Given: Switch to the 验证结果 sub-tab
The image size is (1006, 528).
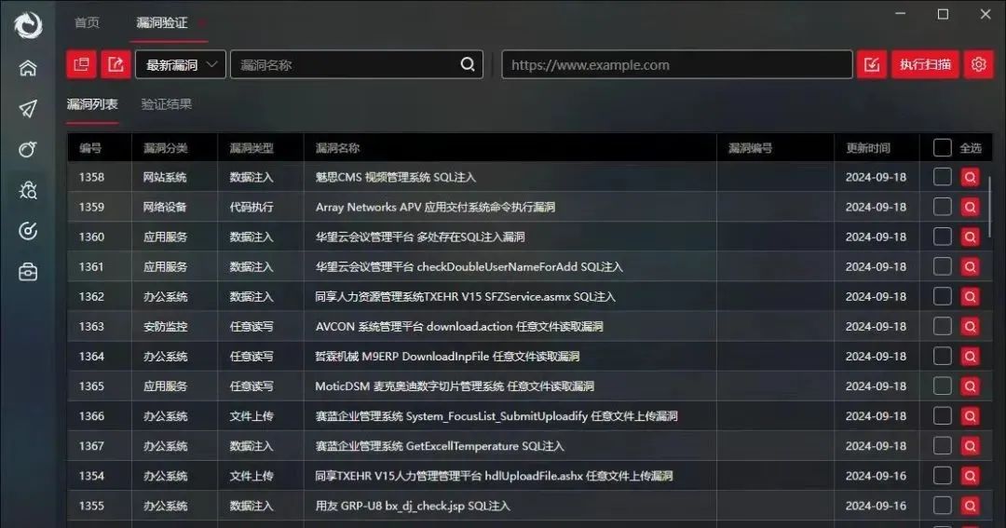Looking at the screenshot, I should [167, 104].
